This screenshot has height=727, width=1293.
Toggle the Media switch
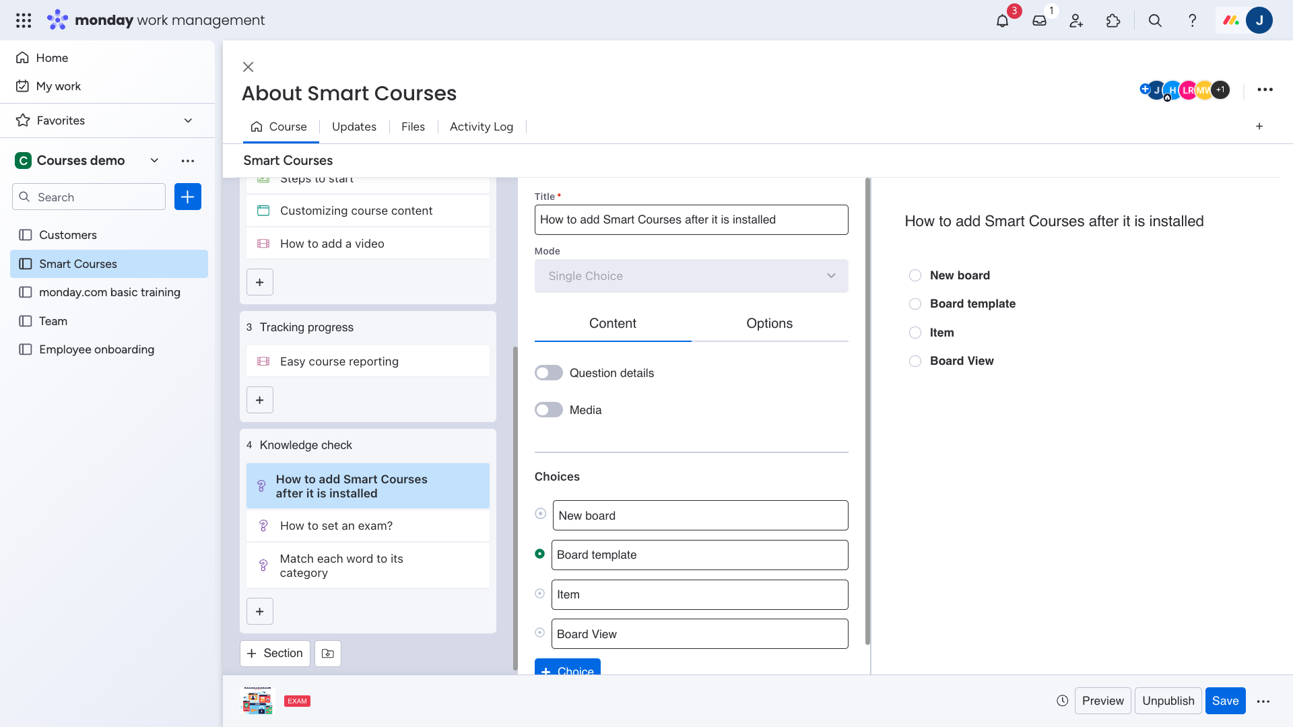[549, 410]
